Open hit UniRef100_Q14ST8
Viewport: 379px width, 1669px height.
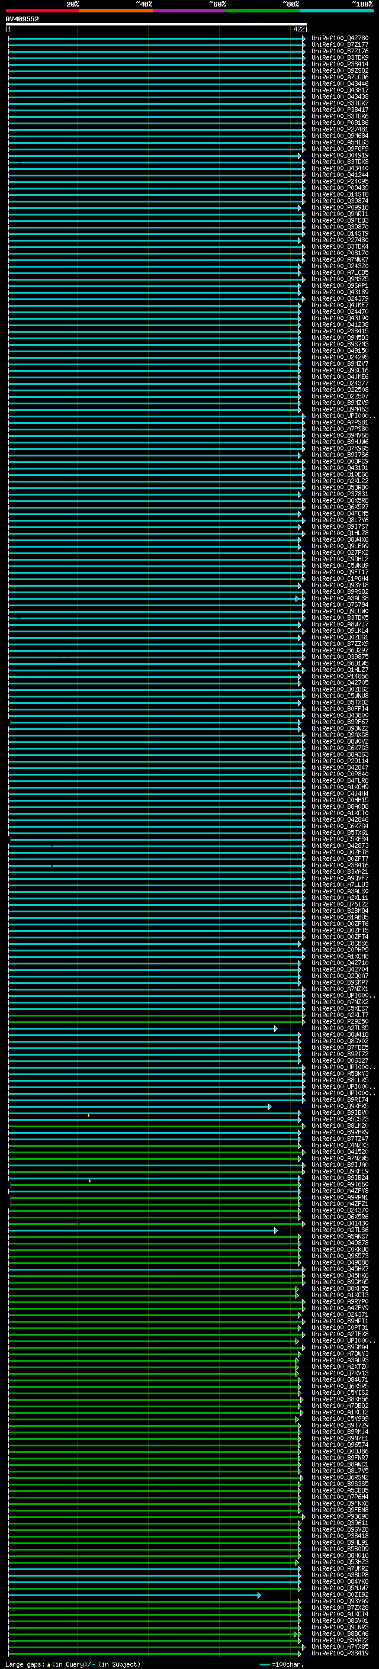339,194
